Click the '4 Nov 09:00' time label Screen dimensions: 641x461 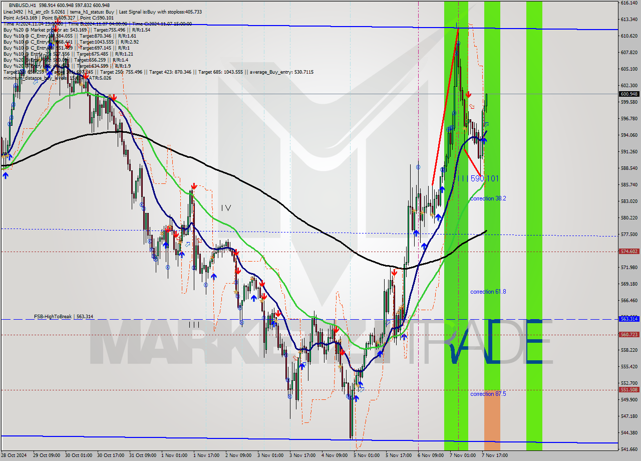(x=335, y=455)
